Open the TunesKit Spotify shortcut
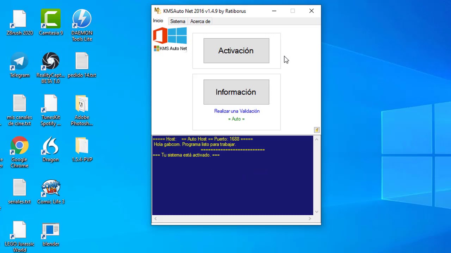 tap(51, 110)
